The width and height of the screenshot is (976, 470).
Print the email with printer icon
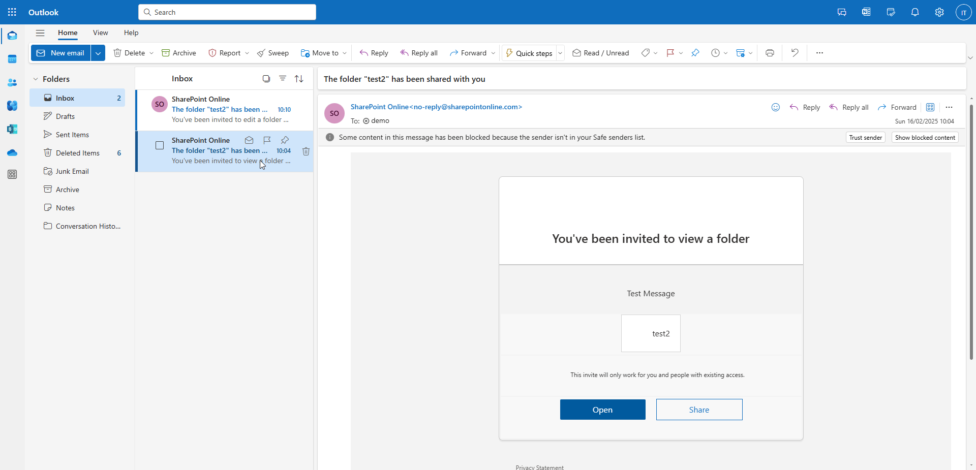pyautogui.click(x=770, y=52)
